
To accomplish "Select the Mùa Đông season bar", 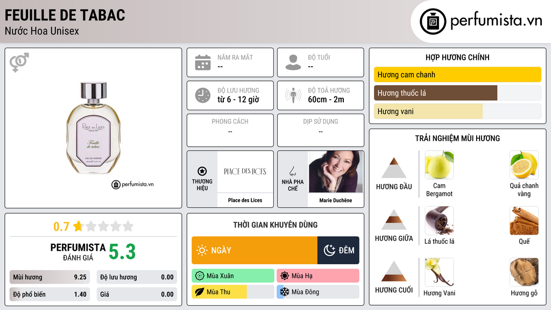I will click(x=318, y=292).
